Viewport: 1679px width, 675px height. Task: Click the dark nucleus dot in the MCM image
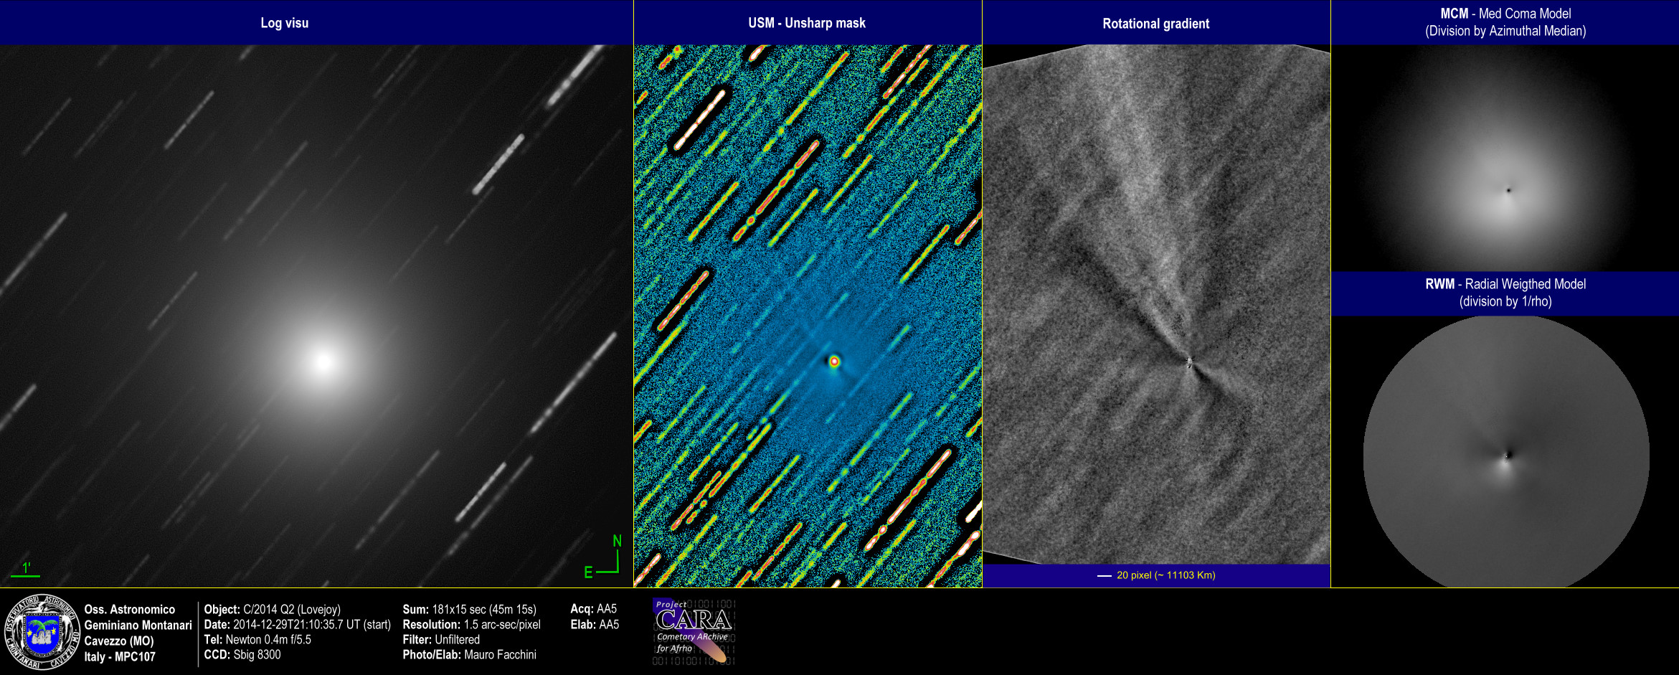(x=1509, y=190)
